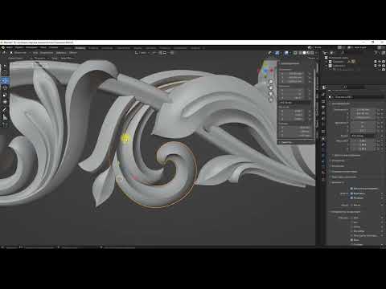The width and height of the screenshot is (386, 289).
Task: Open the Blender logo menu
Action: click(x=3, y=47)
